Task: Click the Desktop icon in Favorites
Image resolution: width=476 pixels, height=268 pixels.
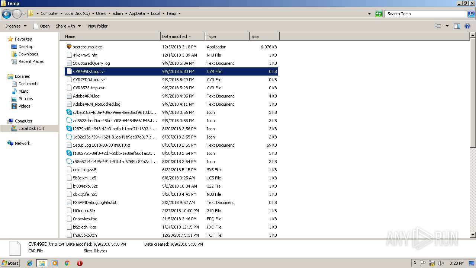Action: [x=14, y=47]
